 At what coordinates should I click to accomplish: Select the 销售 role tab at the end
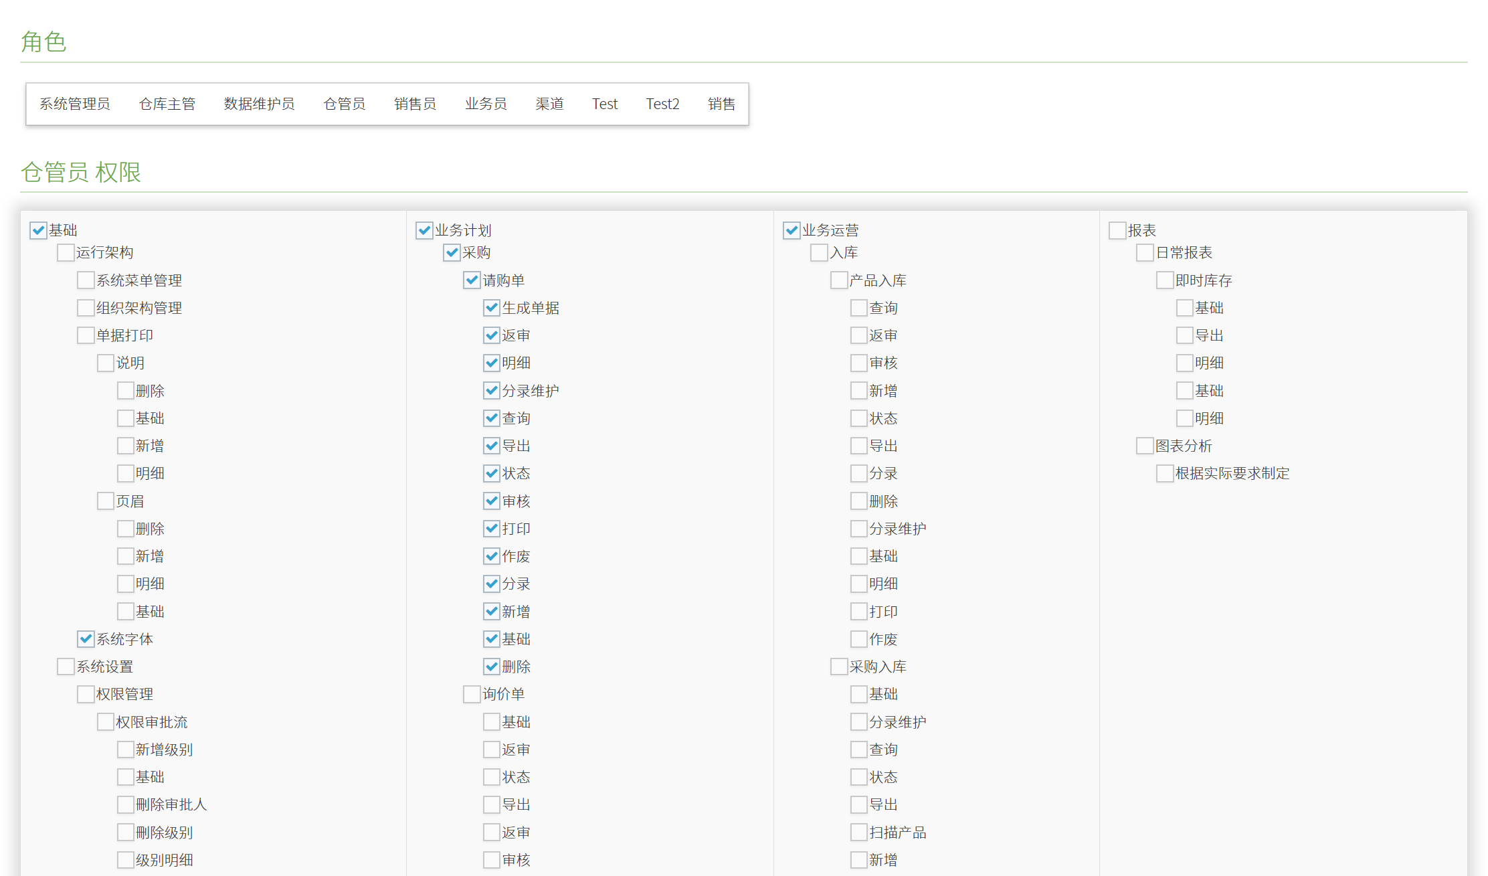coord(721,104)
